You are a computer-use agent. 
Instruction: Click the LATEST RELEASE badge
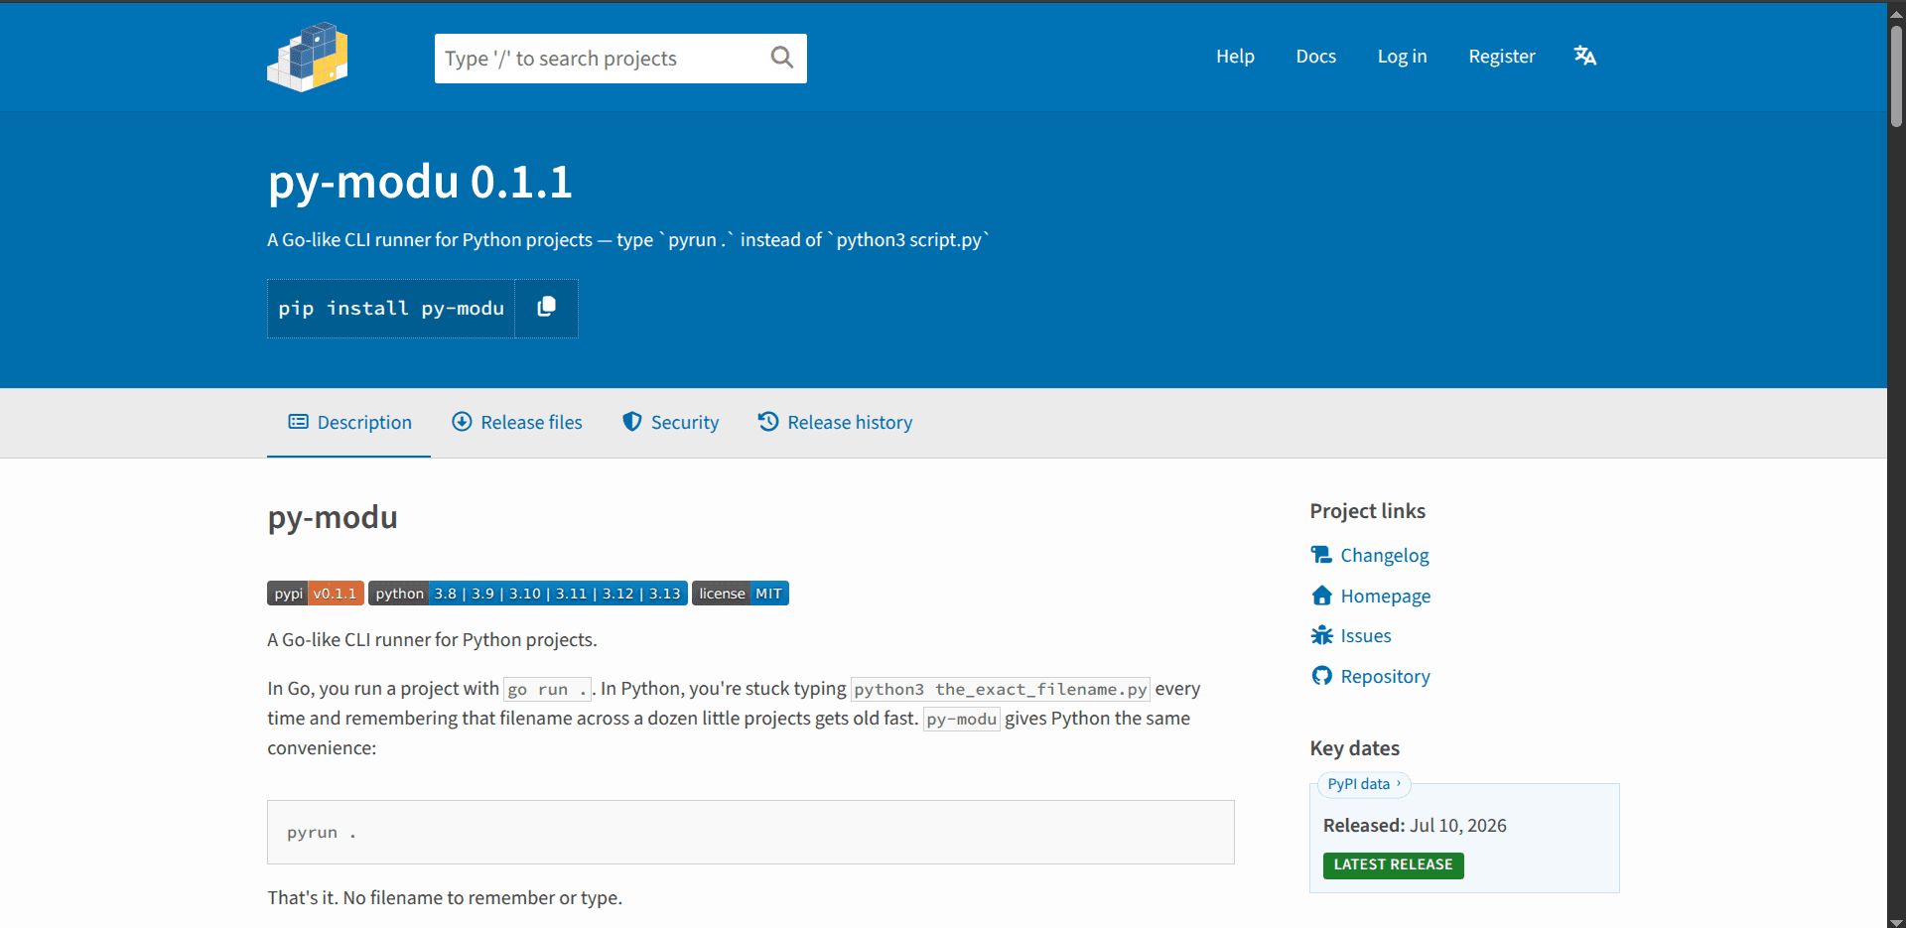click(x=1393, y=865)
